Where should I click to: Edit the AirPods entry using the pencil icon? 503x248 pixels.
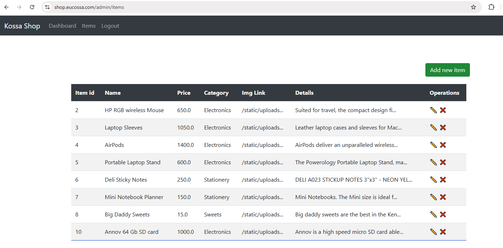(434, 145)
